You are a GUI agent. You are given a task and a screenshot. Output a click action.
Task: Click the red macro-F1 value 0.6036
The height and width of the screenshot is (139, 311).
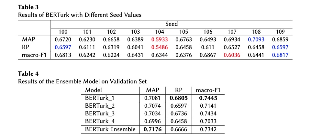232,55
